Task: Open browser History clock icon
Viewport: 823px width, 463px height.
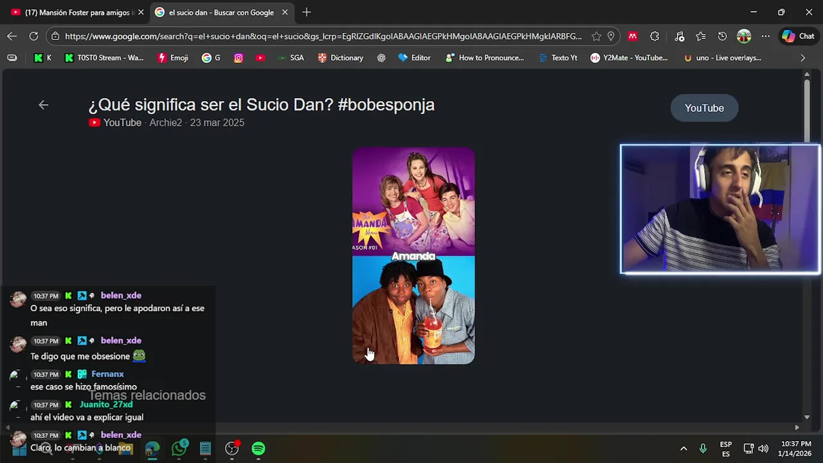Action: pyautogui.click(x=722, y=37)
